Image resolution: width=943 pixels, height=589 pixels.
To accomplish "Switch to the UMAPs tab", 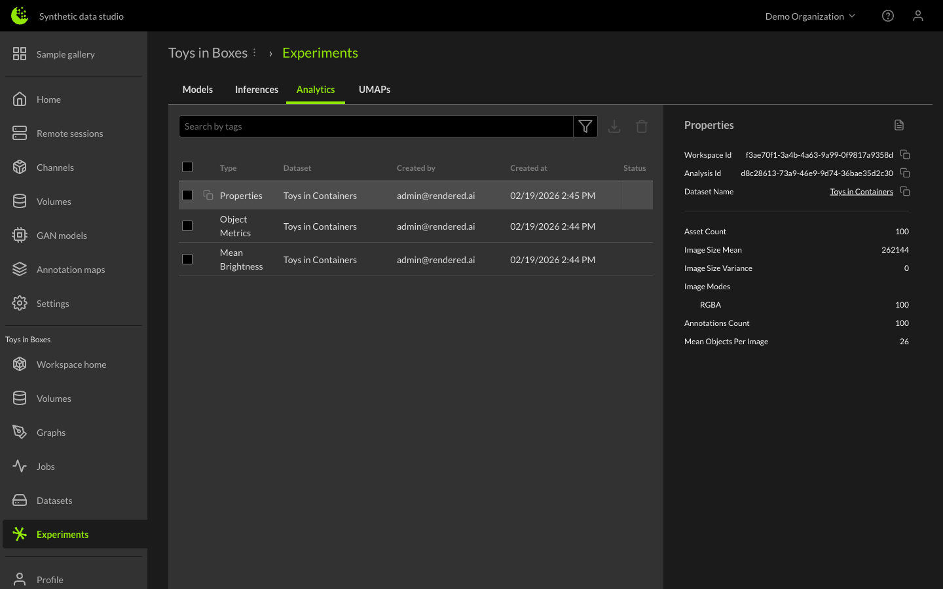I will click(x=374, y=90).
